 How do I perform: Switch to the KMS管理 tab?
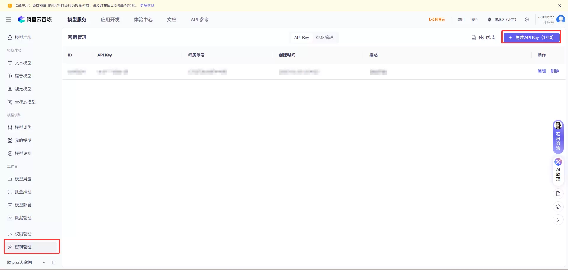[325, 38]
